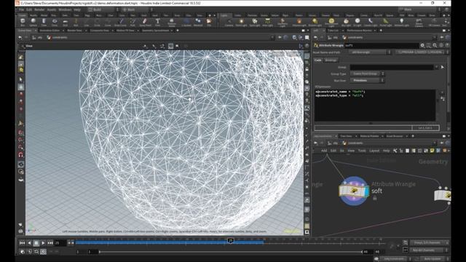
Task: Open Auto Update mode dropdown
Action: 435,259
